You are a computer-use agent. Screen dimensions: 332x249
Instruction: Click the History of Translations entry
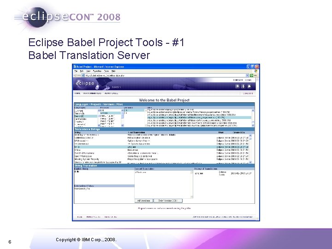223,173
